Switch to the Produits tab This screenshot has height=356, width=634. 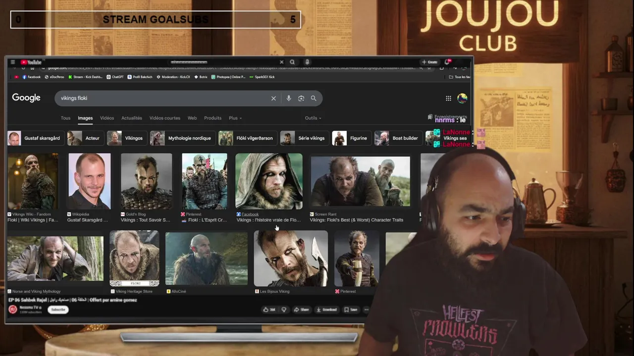click(x=212, y=118)
